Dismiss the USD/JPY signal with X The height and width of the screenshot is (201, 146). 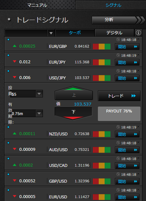[x=138, y=70]
